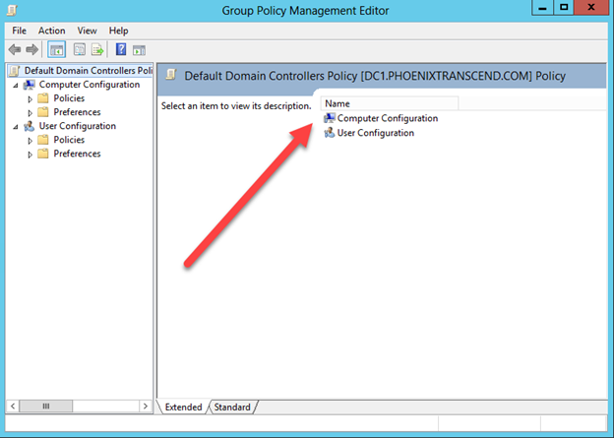Viewport: 614px width, 438px height.
Task: Open the File menu
Action: pyautogui.click(x=19, y=31)
